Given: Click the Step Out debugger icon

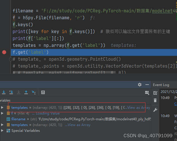Looking at the screenshot, I should 26,92.
